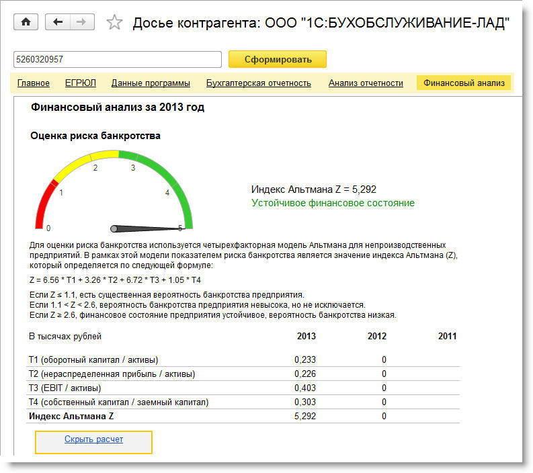Open the Главное tab

[34, 83]
